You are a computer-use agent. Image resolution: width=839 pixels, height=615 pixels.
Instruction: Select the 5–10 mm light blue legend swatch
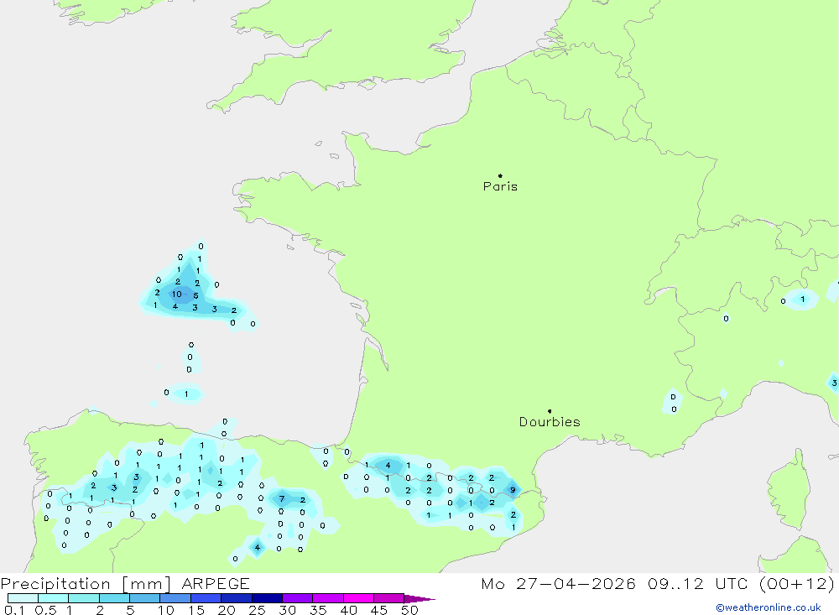(x=144, y=598)
